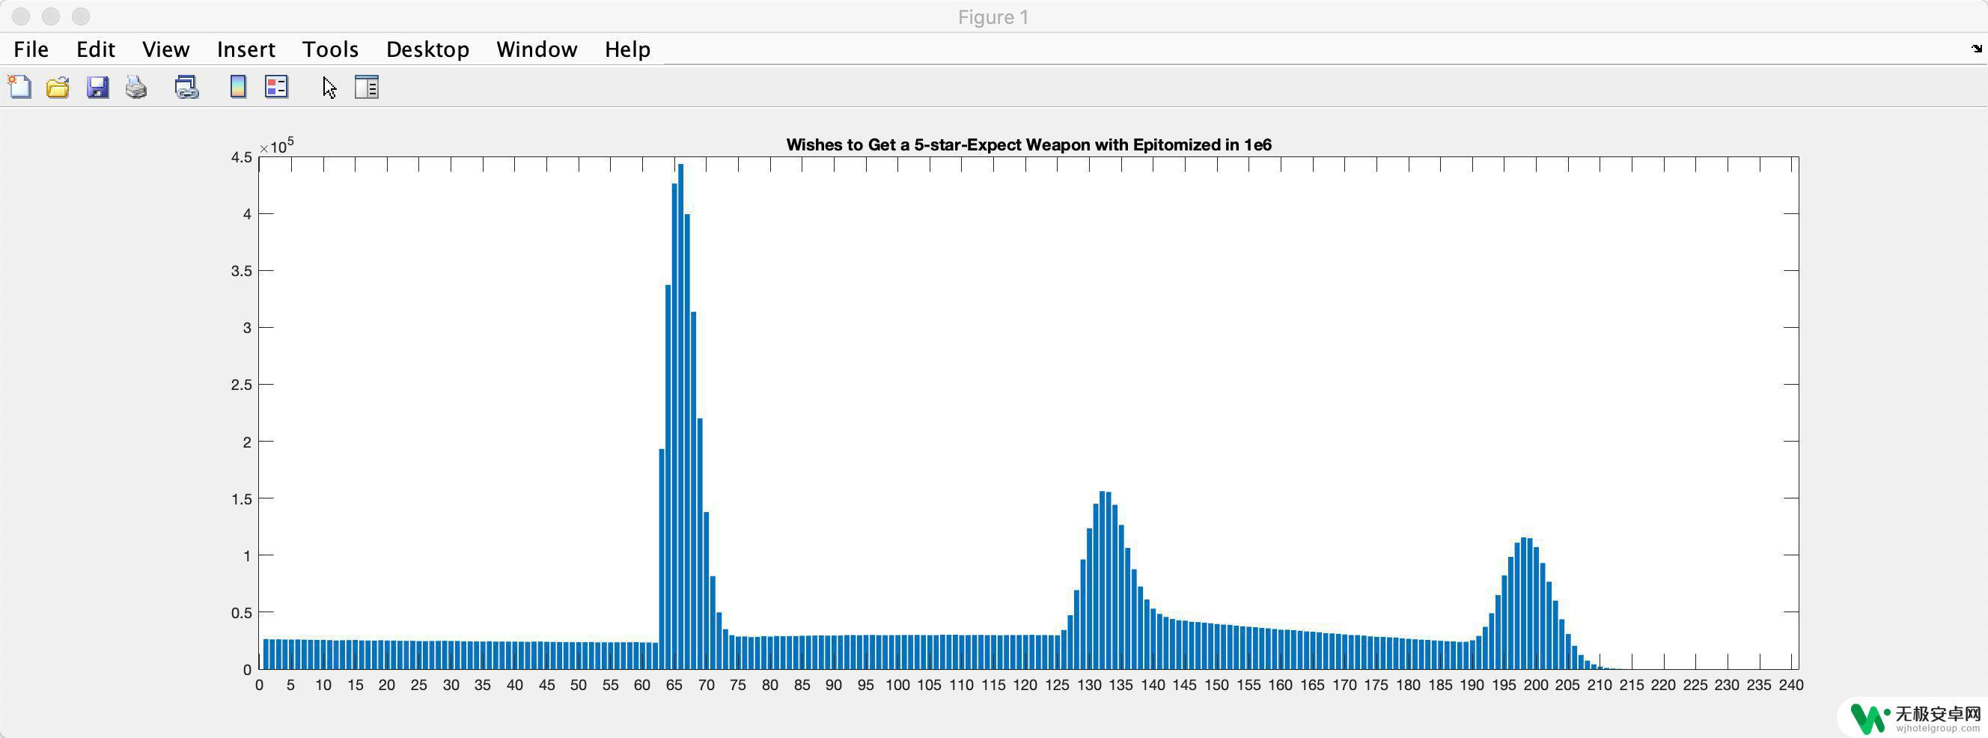Click the x-axis tick label 65
This screenshot has width=1988, height=738.
[x=674, y=685]
